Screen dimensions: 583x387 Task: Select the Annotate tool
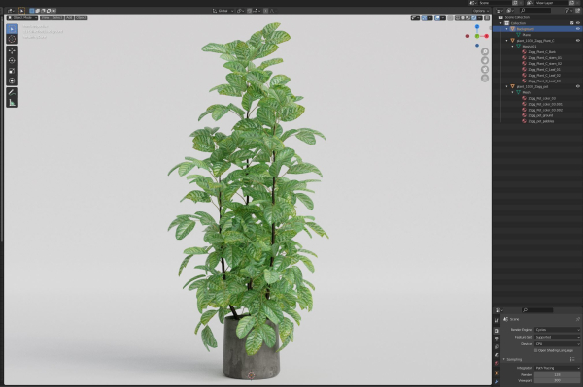(12, 92)
